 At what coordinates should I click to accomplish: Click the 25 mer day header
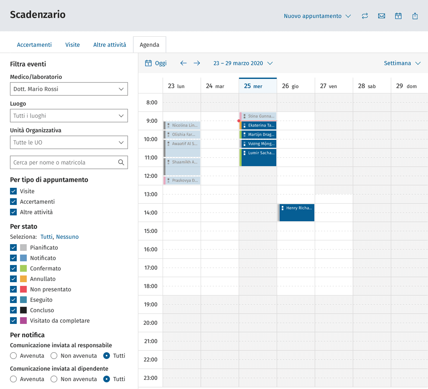[x=257, y=86]
